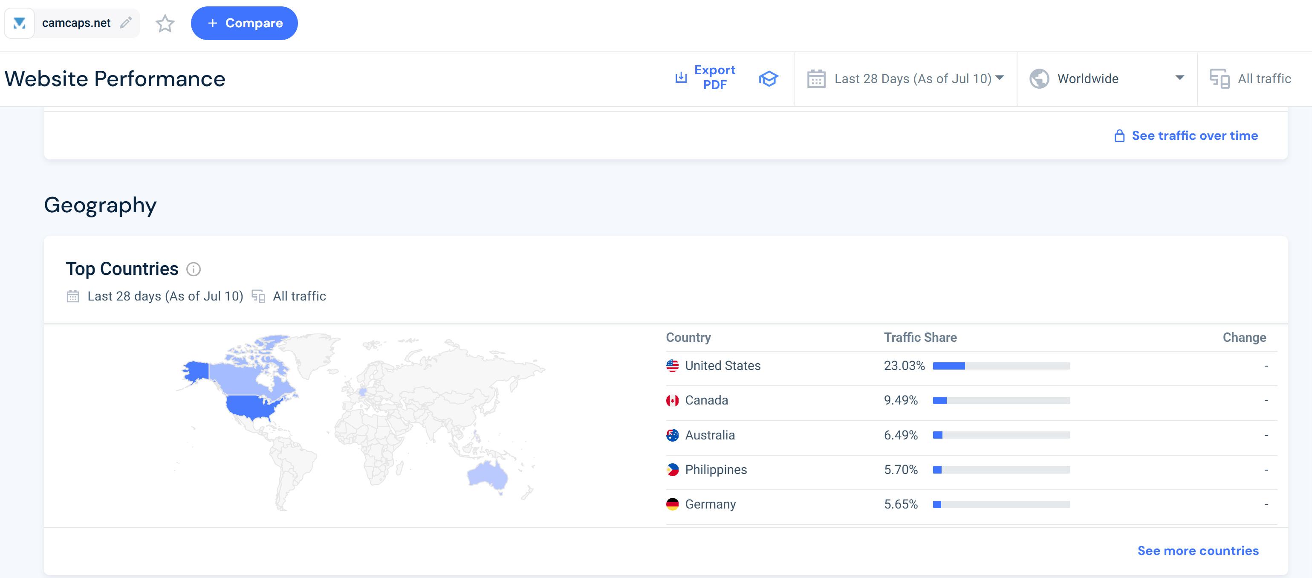This screenshot has height=578, width=1312.
Task: Open the See more countries link
Action: [1197, 550]
